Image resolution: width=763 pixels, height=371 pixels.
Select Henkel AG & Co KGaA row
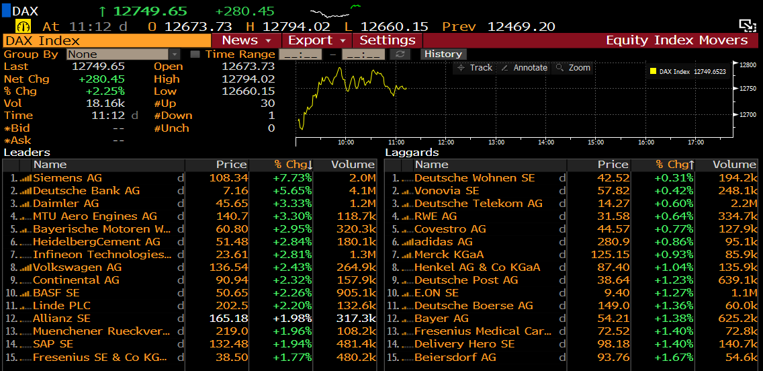pos(478,267)
